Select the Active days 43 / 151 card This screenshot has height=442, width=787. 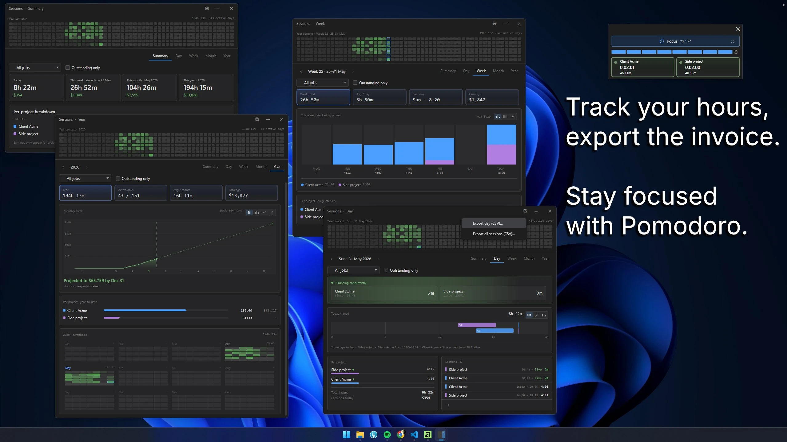tap(141, 193)
